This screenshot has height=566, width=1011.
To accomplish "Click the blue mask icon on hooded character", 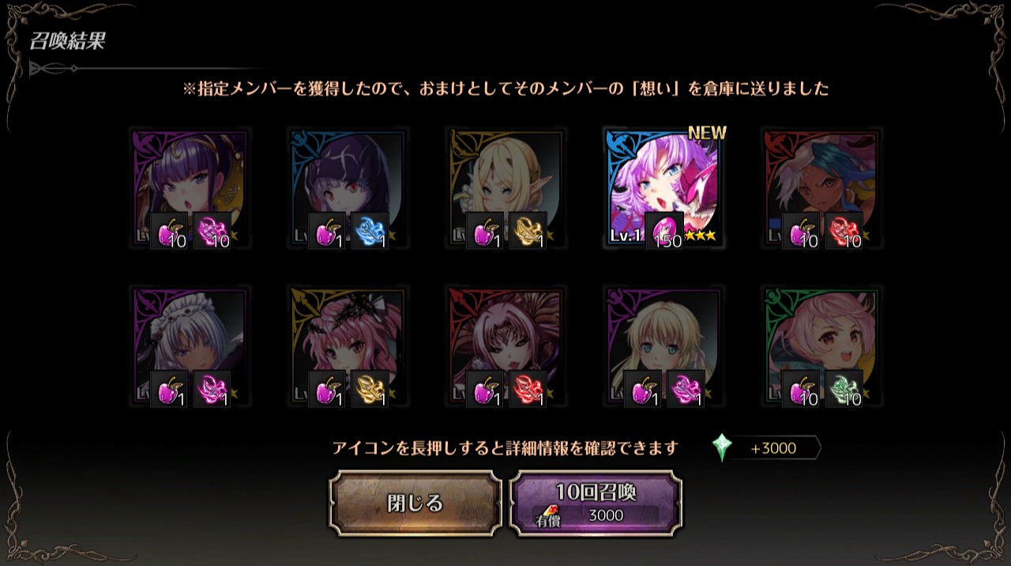I will click(370, 231).
